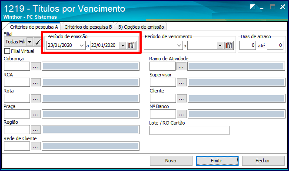Image resolution: width=289 pixels, height=171 pixels.
Task: Click the Cobrança description display field
Action: coord(90,66)
